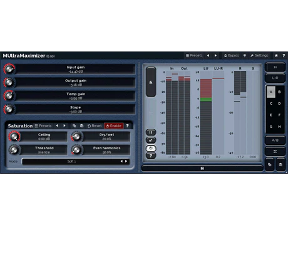Screen dimensions: 288x261
Task: Select preset slot E
Action: tap(271, 115)
